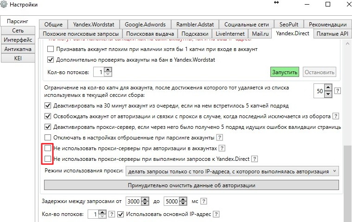Open help icon beside bottom thread count
The height and width of the screenshot is (222, 352).
[111, 214]
